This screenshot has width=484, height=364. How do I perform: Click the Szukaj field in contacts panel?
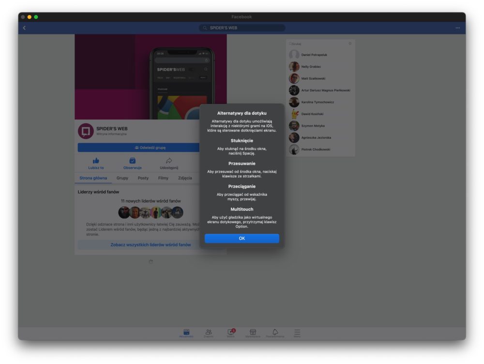[318, 44]
